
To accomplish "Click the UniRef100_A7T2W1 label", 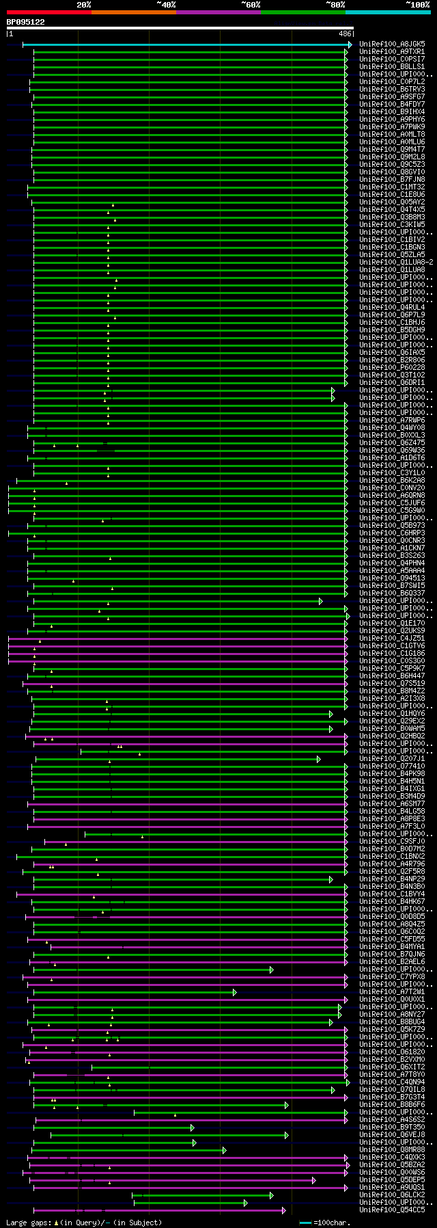I will click(x=392, y=992).
